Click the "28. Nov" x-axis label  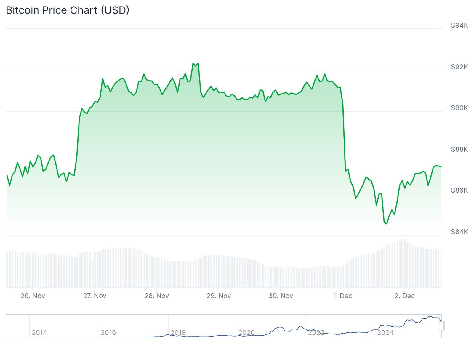point(157,296)
